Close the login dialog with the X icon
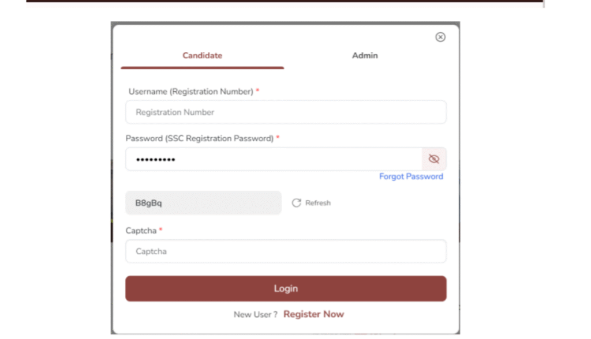Viewport: 591px width, 339px height. click(x=440, y=37)
